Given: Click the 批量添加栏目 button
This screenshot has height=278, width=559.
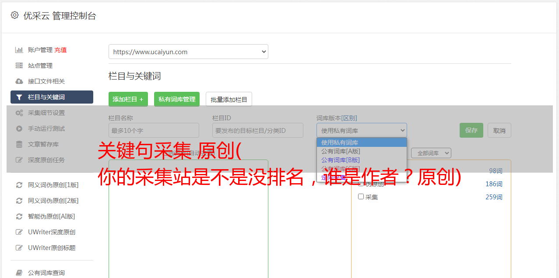Looking at the screenshot, I should point(229,99).
